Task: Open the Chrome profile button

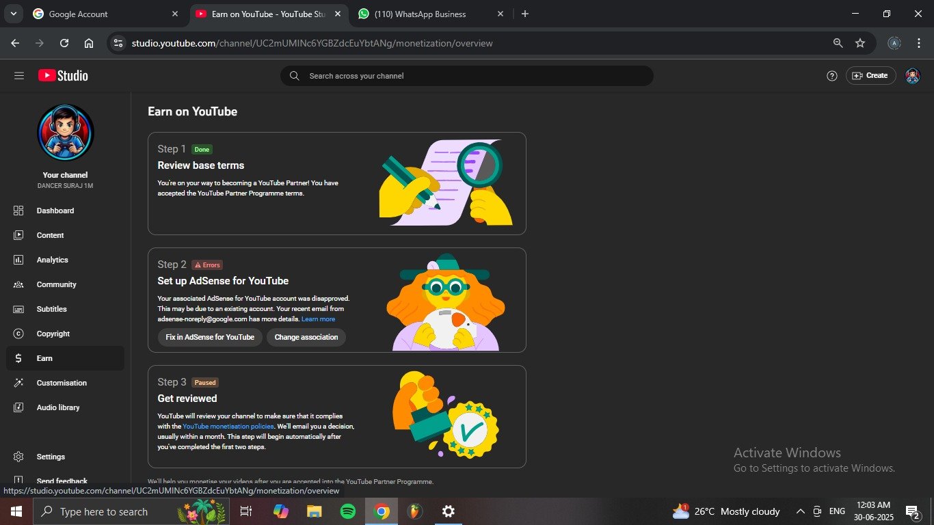Action: [x=894, y=43]
